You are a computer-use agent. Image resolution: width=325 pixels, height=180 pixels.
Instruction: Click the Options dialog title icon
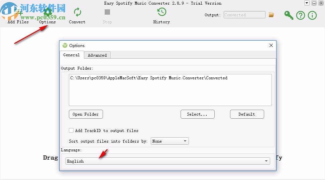65,45
